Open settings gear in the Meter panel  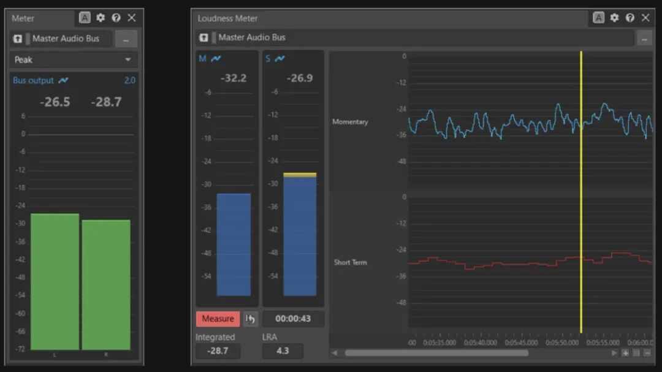[x=101, y=18]
